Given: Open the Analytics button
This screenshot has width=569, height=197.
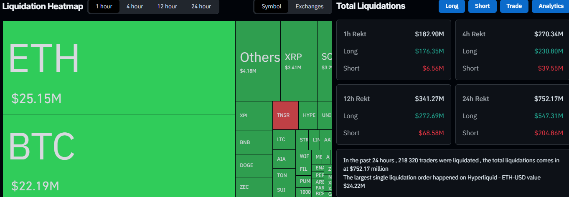Looking at the screenshot, I should click(551, 6).
